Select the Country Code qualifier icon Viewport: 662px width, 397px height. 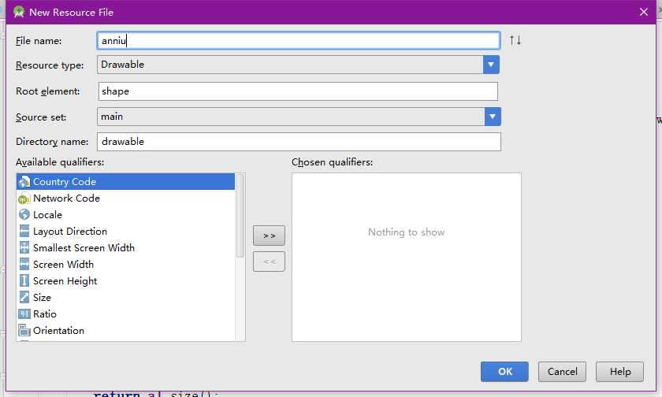coord(24,181)
